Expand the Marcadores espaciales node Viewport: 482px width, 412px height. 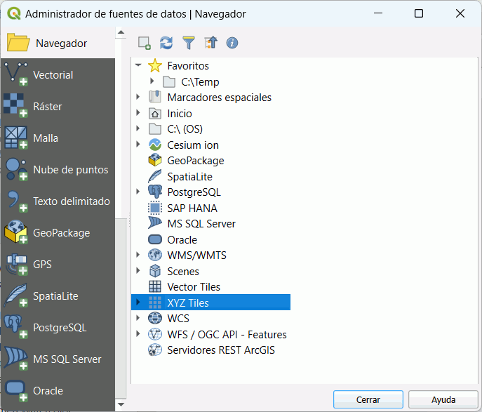click(x=138, y=97)
